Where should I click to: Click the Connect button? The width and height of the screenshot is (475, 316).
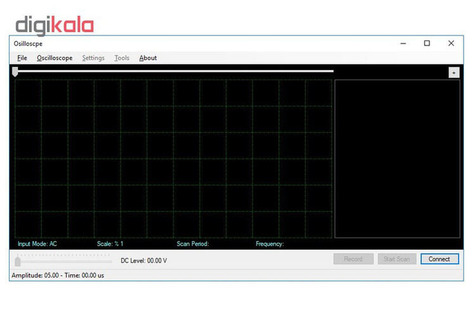coord(440,259)
